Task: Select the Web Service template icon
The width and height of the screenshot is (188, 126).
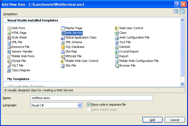Action: click(x=63, y=33)
